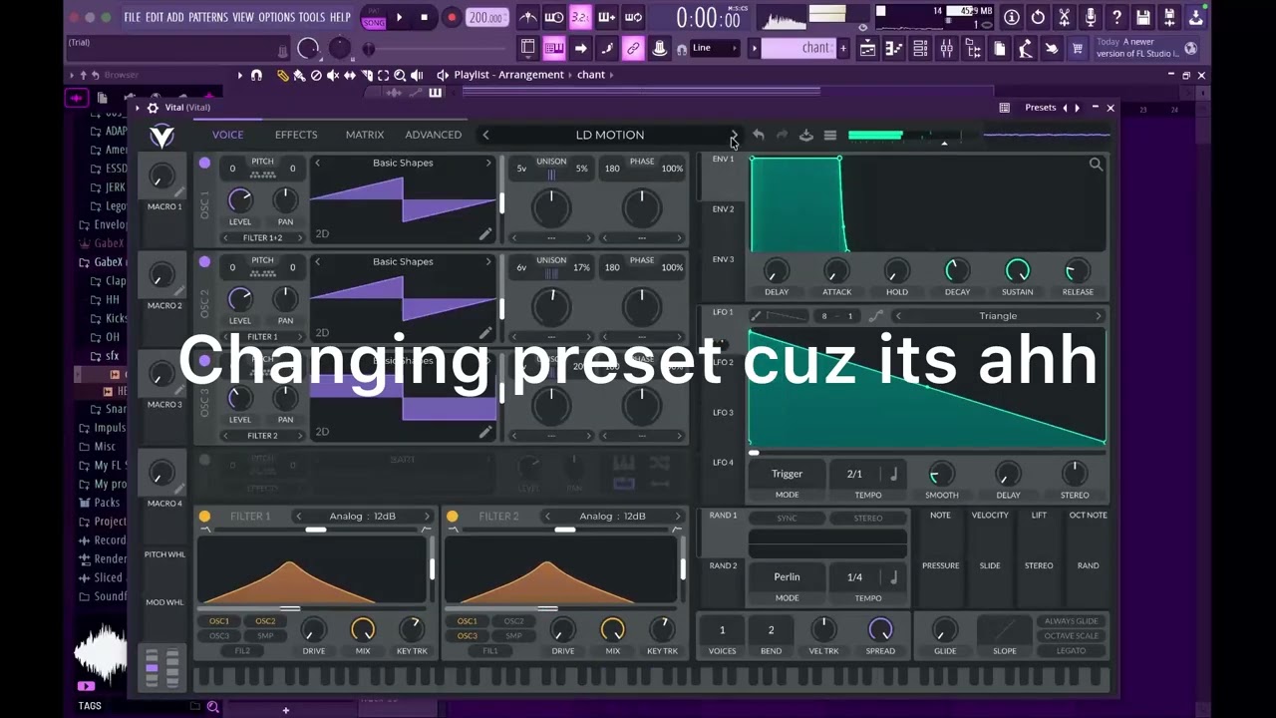This screenshot has width=1276, height=718.
Task: Open Filter 1 Analog : 12dB type selector
Action: (363, 516)
